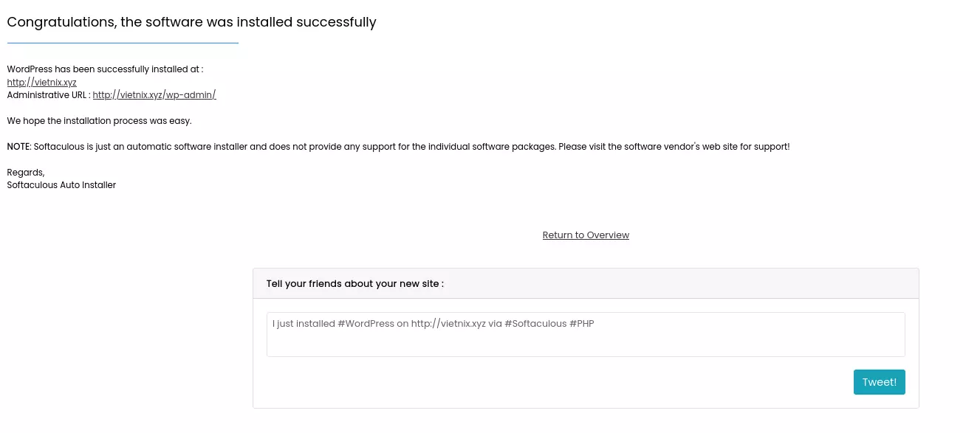
Task: Open the http://vietnix.xyz site link
Action: coord(41,83)
